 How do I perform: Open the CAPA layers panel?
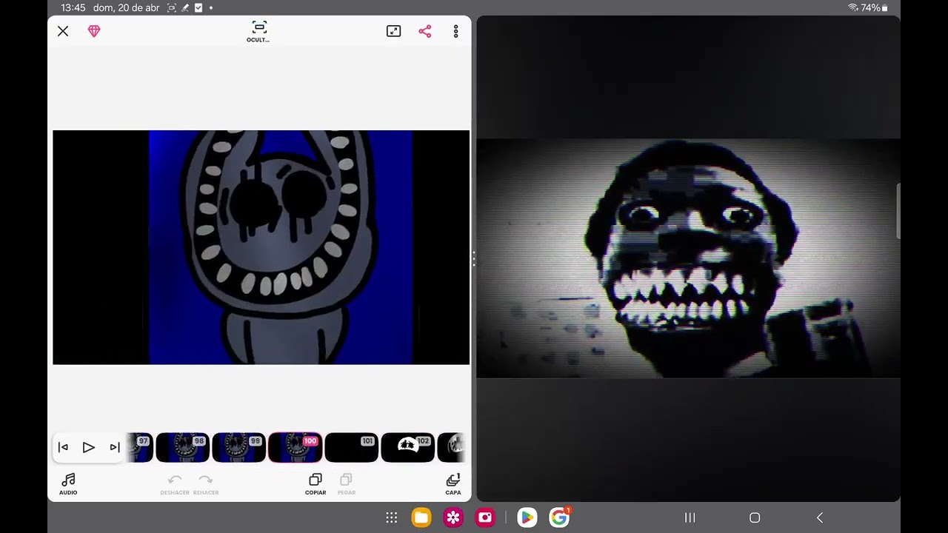pos(453,484)
